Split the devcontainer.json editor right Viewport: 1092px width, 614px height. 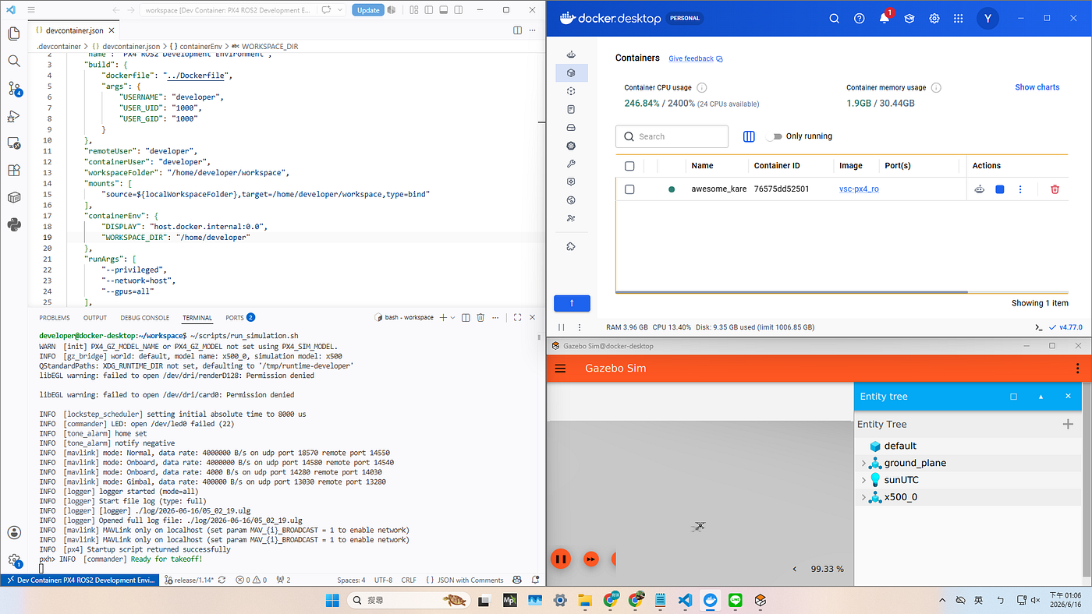(517, 30)
